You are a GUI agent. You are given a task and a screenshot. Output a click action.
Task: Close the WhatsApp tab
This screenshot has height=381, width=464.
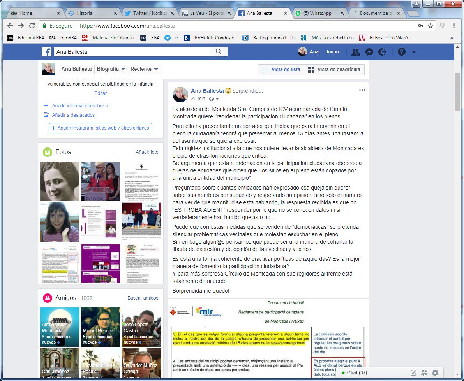(342, 13)
